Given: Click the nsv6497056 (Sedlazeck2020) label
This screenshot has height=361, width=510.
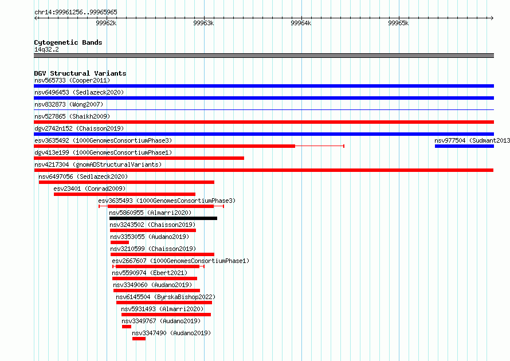Looking at the screenshot, I should point(83,176).
